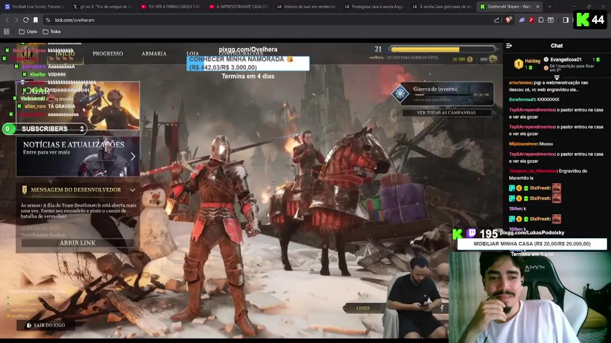Click the SUBSCRIBERS counter overlay

tap(44, 129)
